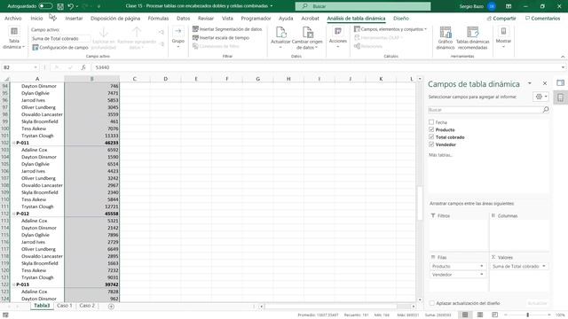Open the Diseño tab

(401, 18)
